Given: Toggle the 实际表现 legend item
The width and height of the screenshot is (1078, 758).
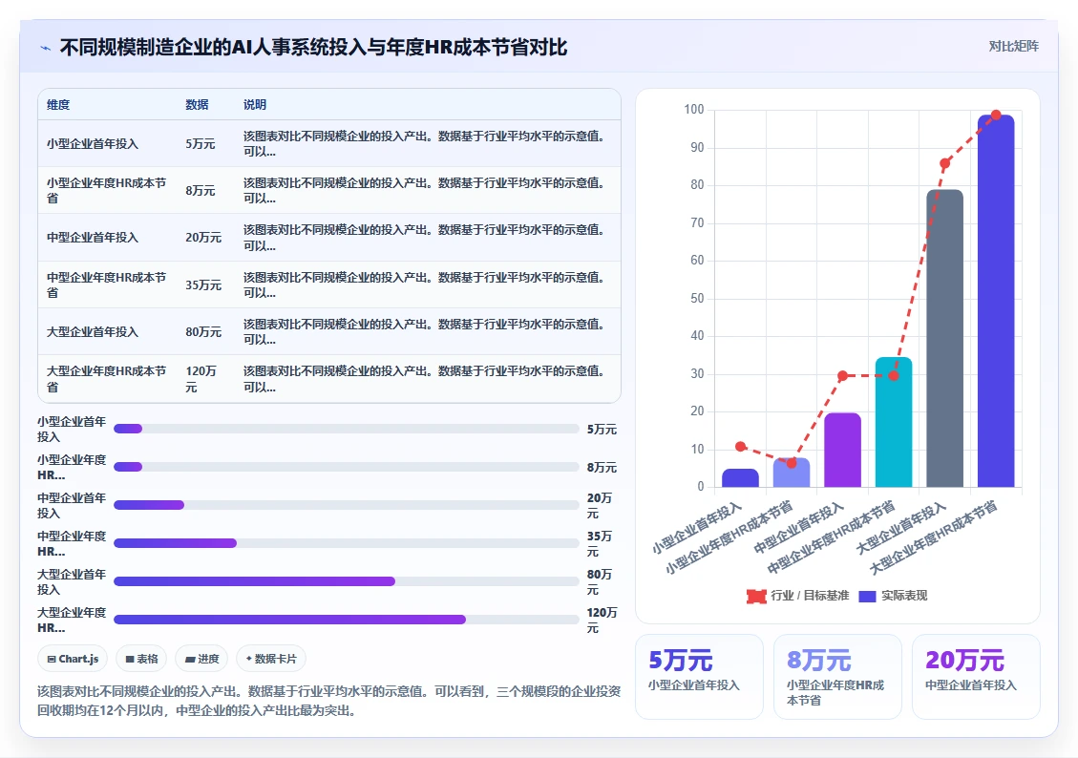Looking at the screenshot, I should point(893,595).
